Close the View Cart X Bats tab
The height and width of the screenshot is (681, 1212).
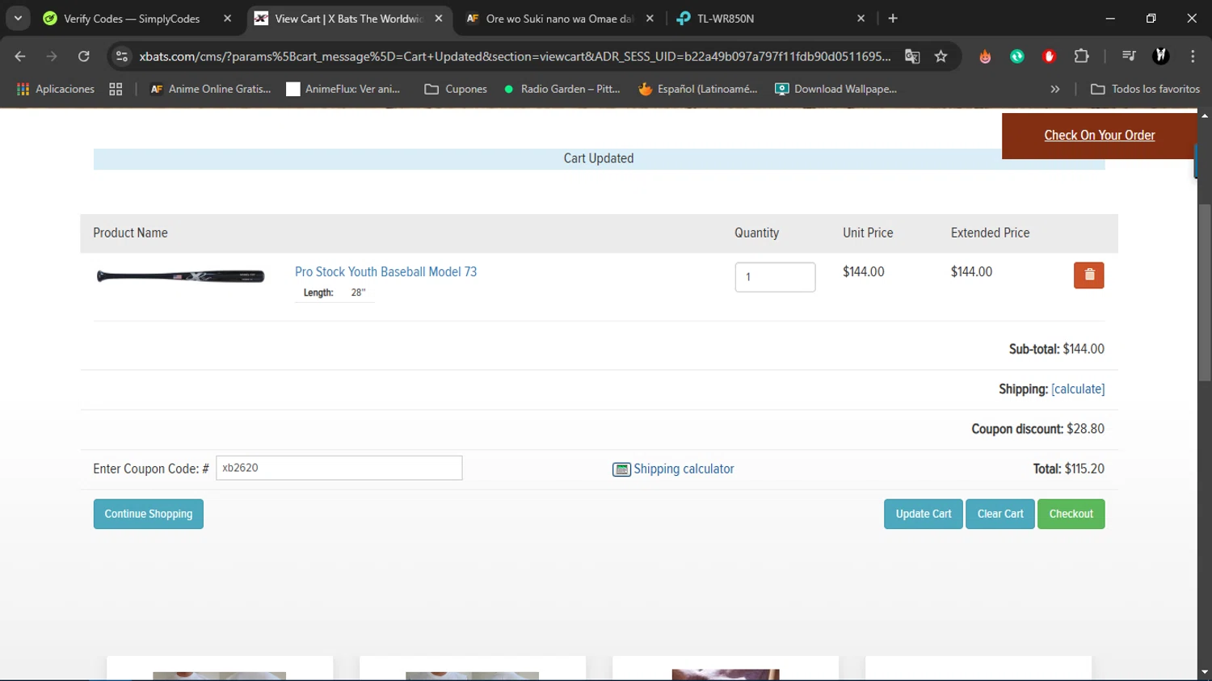pos(439,19)
